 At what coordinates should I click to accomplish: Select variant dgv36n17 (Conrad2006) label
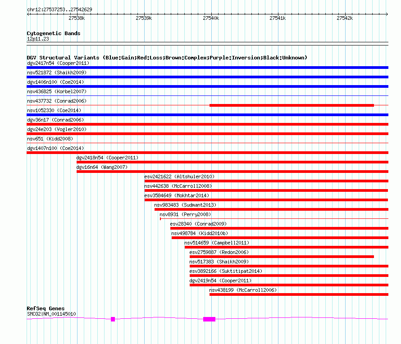[x=55, y=120]
